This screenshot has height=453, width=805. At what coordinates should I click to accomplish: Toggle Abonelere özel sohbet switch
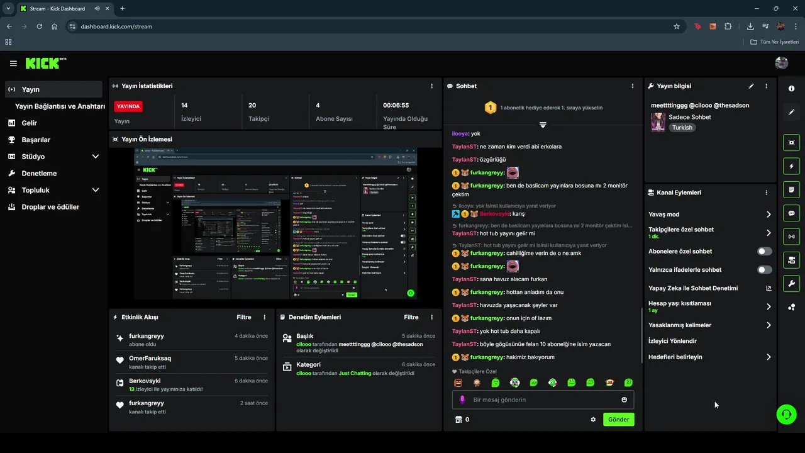tap(765, 251)
